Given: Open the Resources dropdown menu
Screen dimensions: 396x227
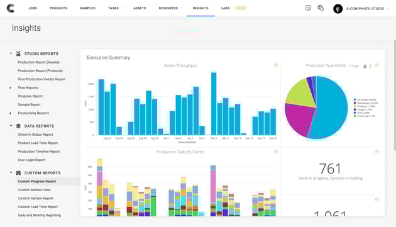Looking at the screenshot, I should [x=170, y=8].
